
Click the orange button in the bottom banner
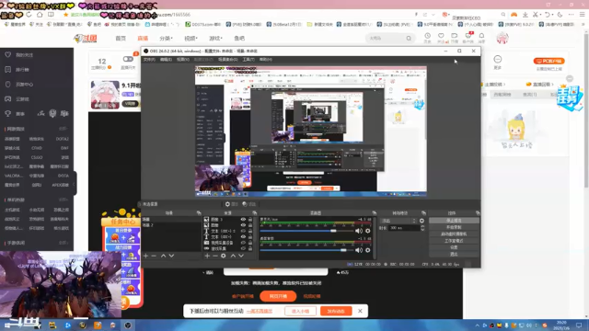(336, 311)
